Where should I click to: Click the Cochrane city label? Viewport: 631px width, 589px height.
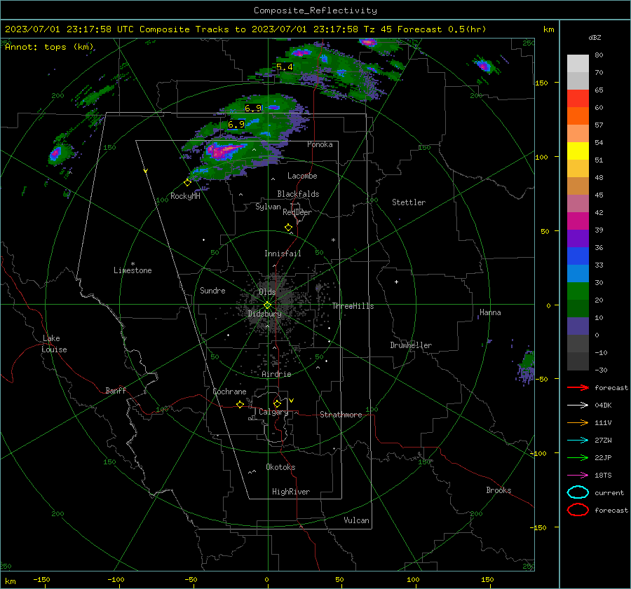[229, 391]
